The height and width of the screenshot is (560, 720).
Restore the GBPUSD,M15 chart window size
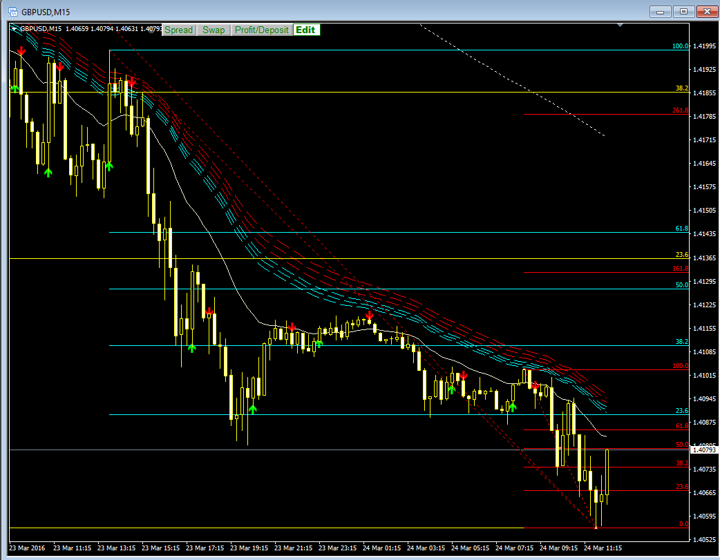(x=683, y=12)
